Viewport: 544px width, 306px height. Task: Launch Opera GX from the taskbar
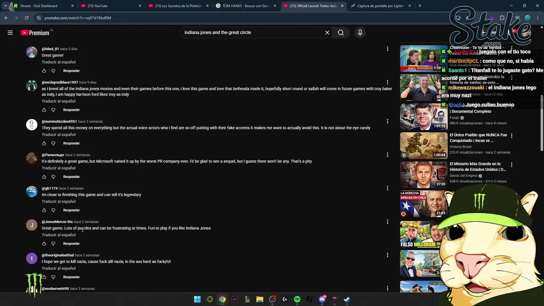tap(210, 299)
